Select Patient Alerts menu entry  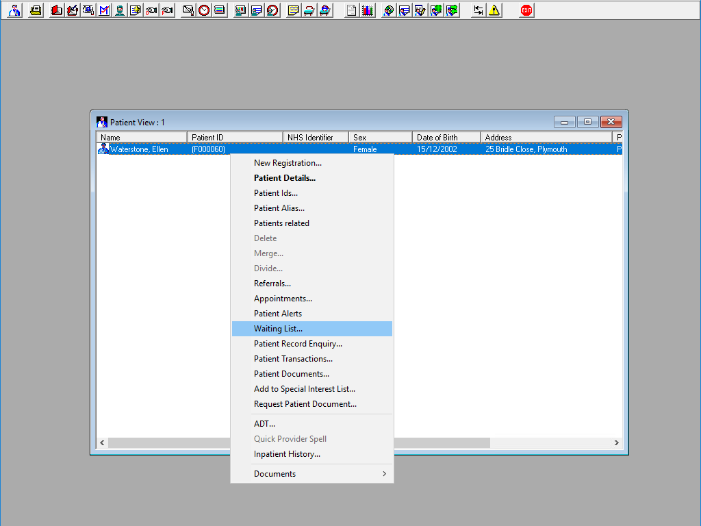pos(312,314)
